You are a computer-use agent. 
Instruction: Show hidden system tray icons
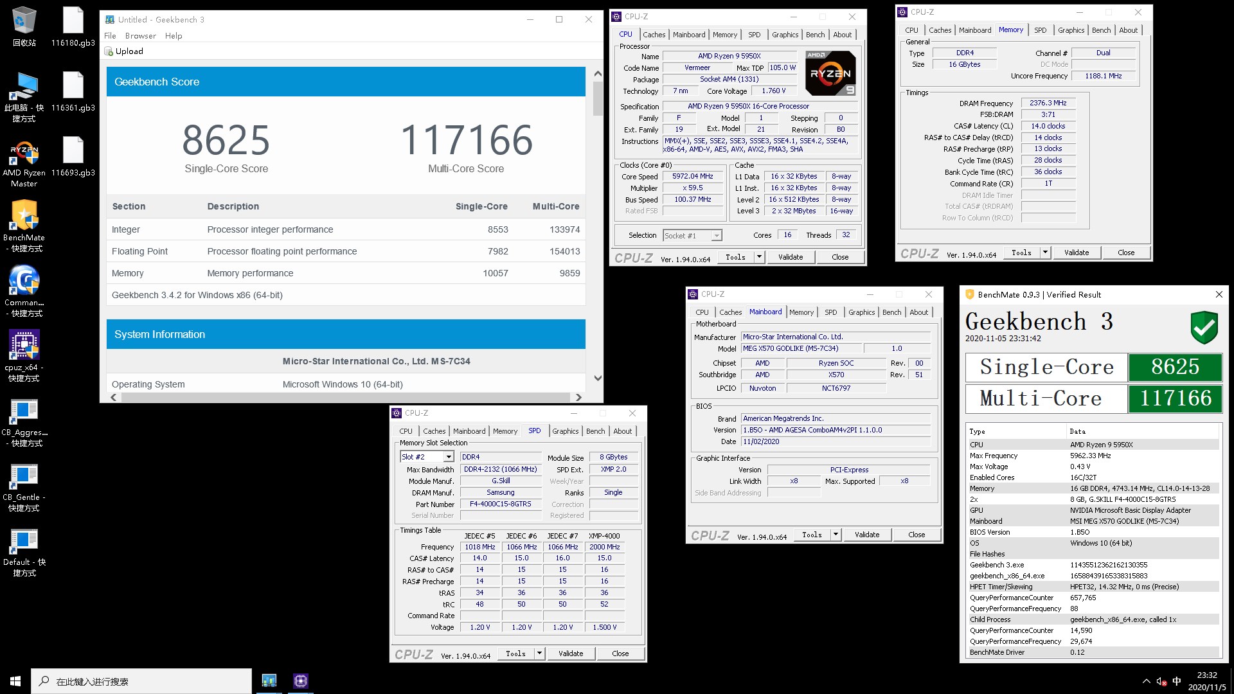(x=1146, y=681)
